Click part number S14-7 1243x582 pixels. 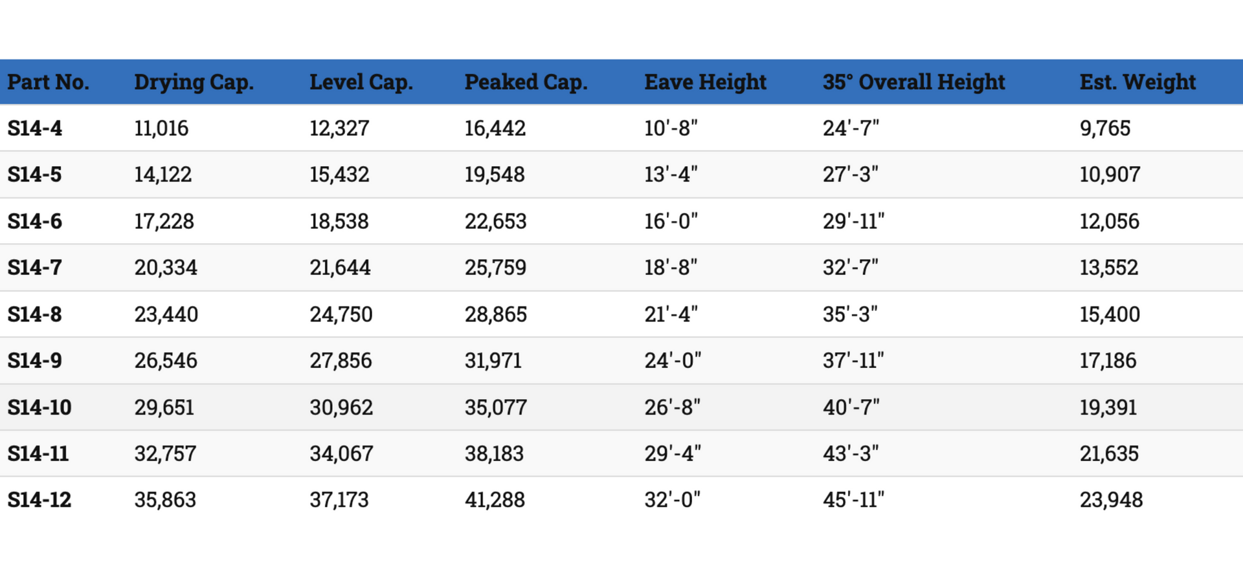point(35,268)
